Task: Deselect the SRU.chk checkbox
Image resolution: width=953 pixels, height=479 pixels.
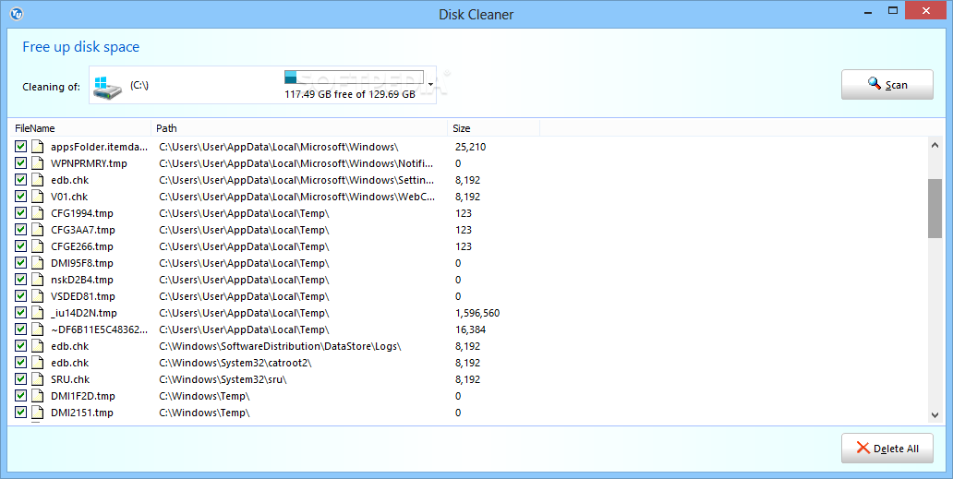Action: point(20,379)
